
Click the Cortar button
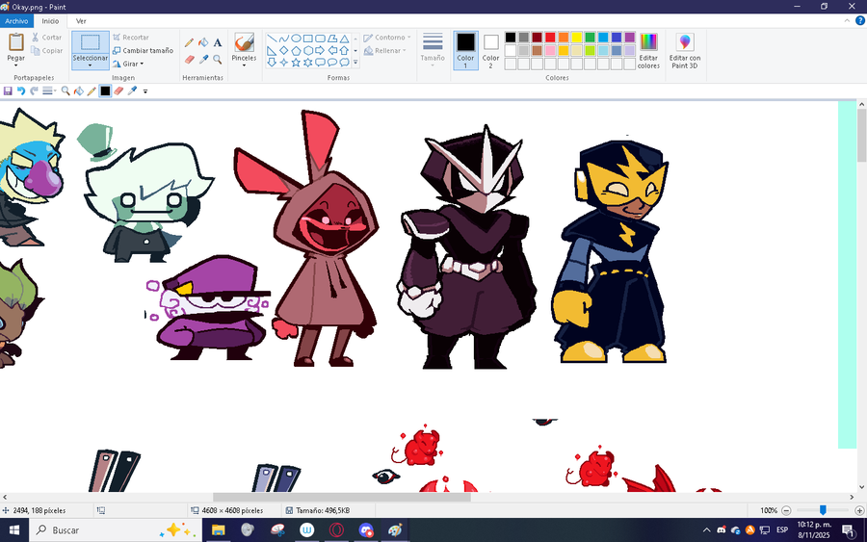tap(46, 37)
